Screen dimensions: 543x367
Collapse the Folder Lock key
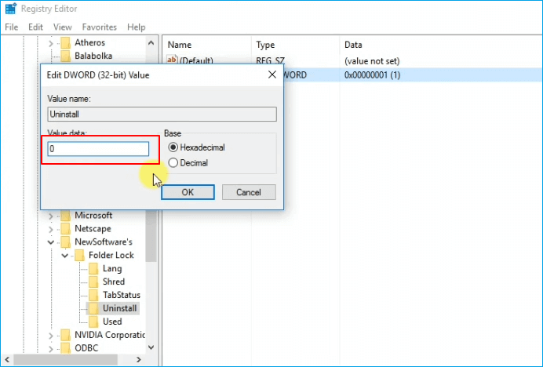pos(65,256)
